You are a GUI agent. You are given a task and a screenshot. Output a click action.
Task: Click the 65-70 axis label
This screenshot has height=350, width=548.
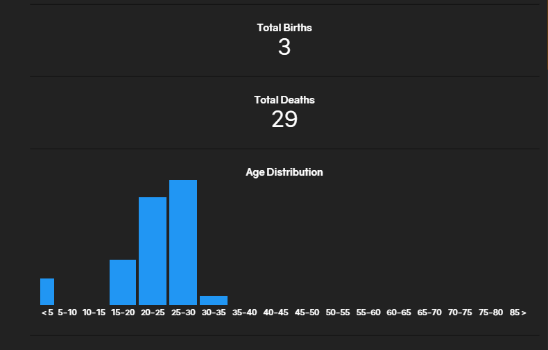429,312
